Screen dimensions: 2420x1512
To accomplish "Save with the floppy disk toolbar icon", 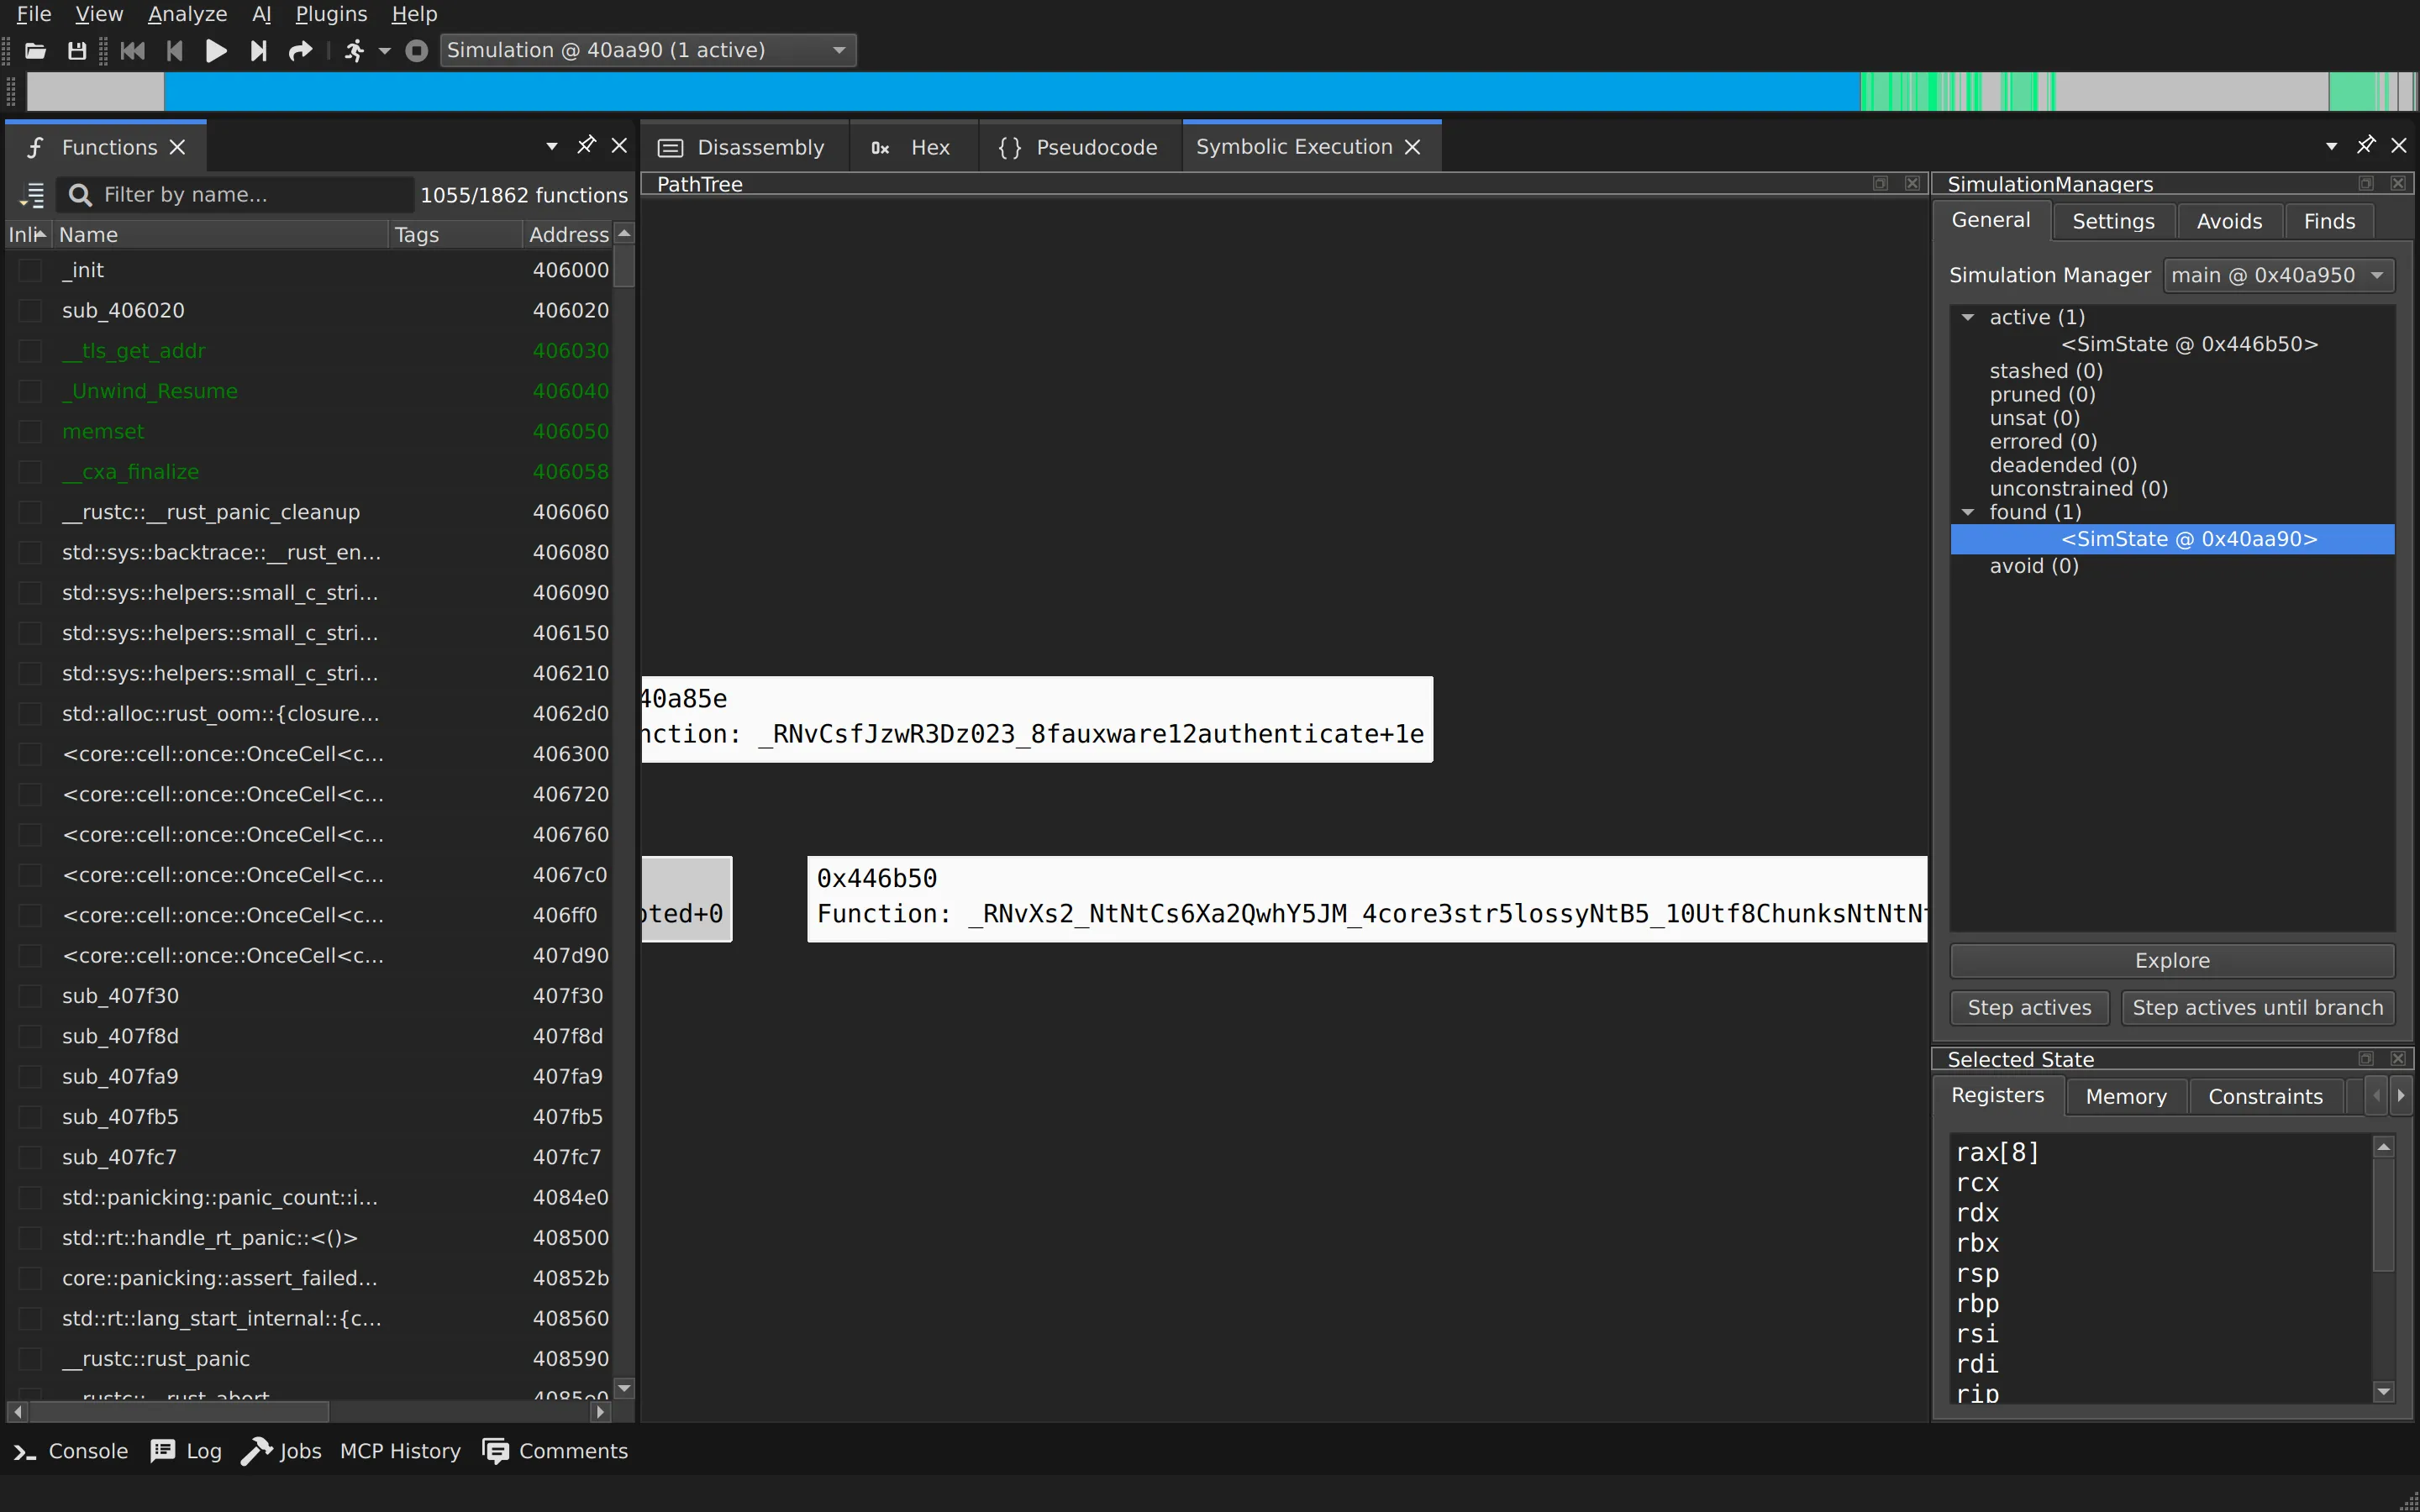I will (77, 51).
